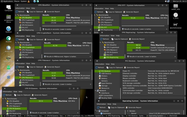Image resolution: width=187 pixels, height=117 pixels.
Task: Click Generate Report in CPU Fibonacci window
Action: 52,67
